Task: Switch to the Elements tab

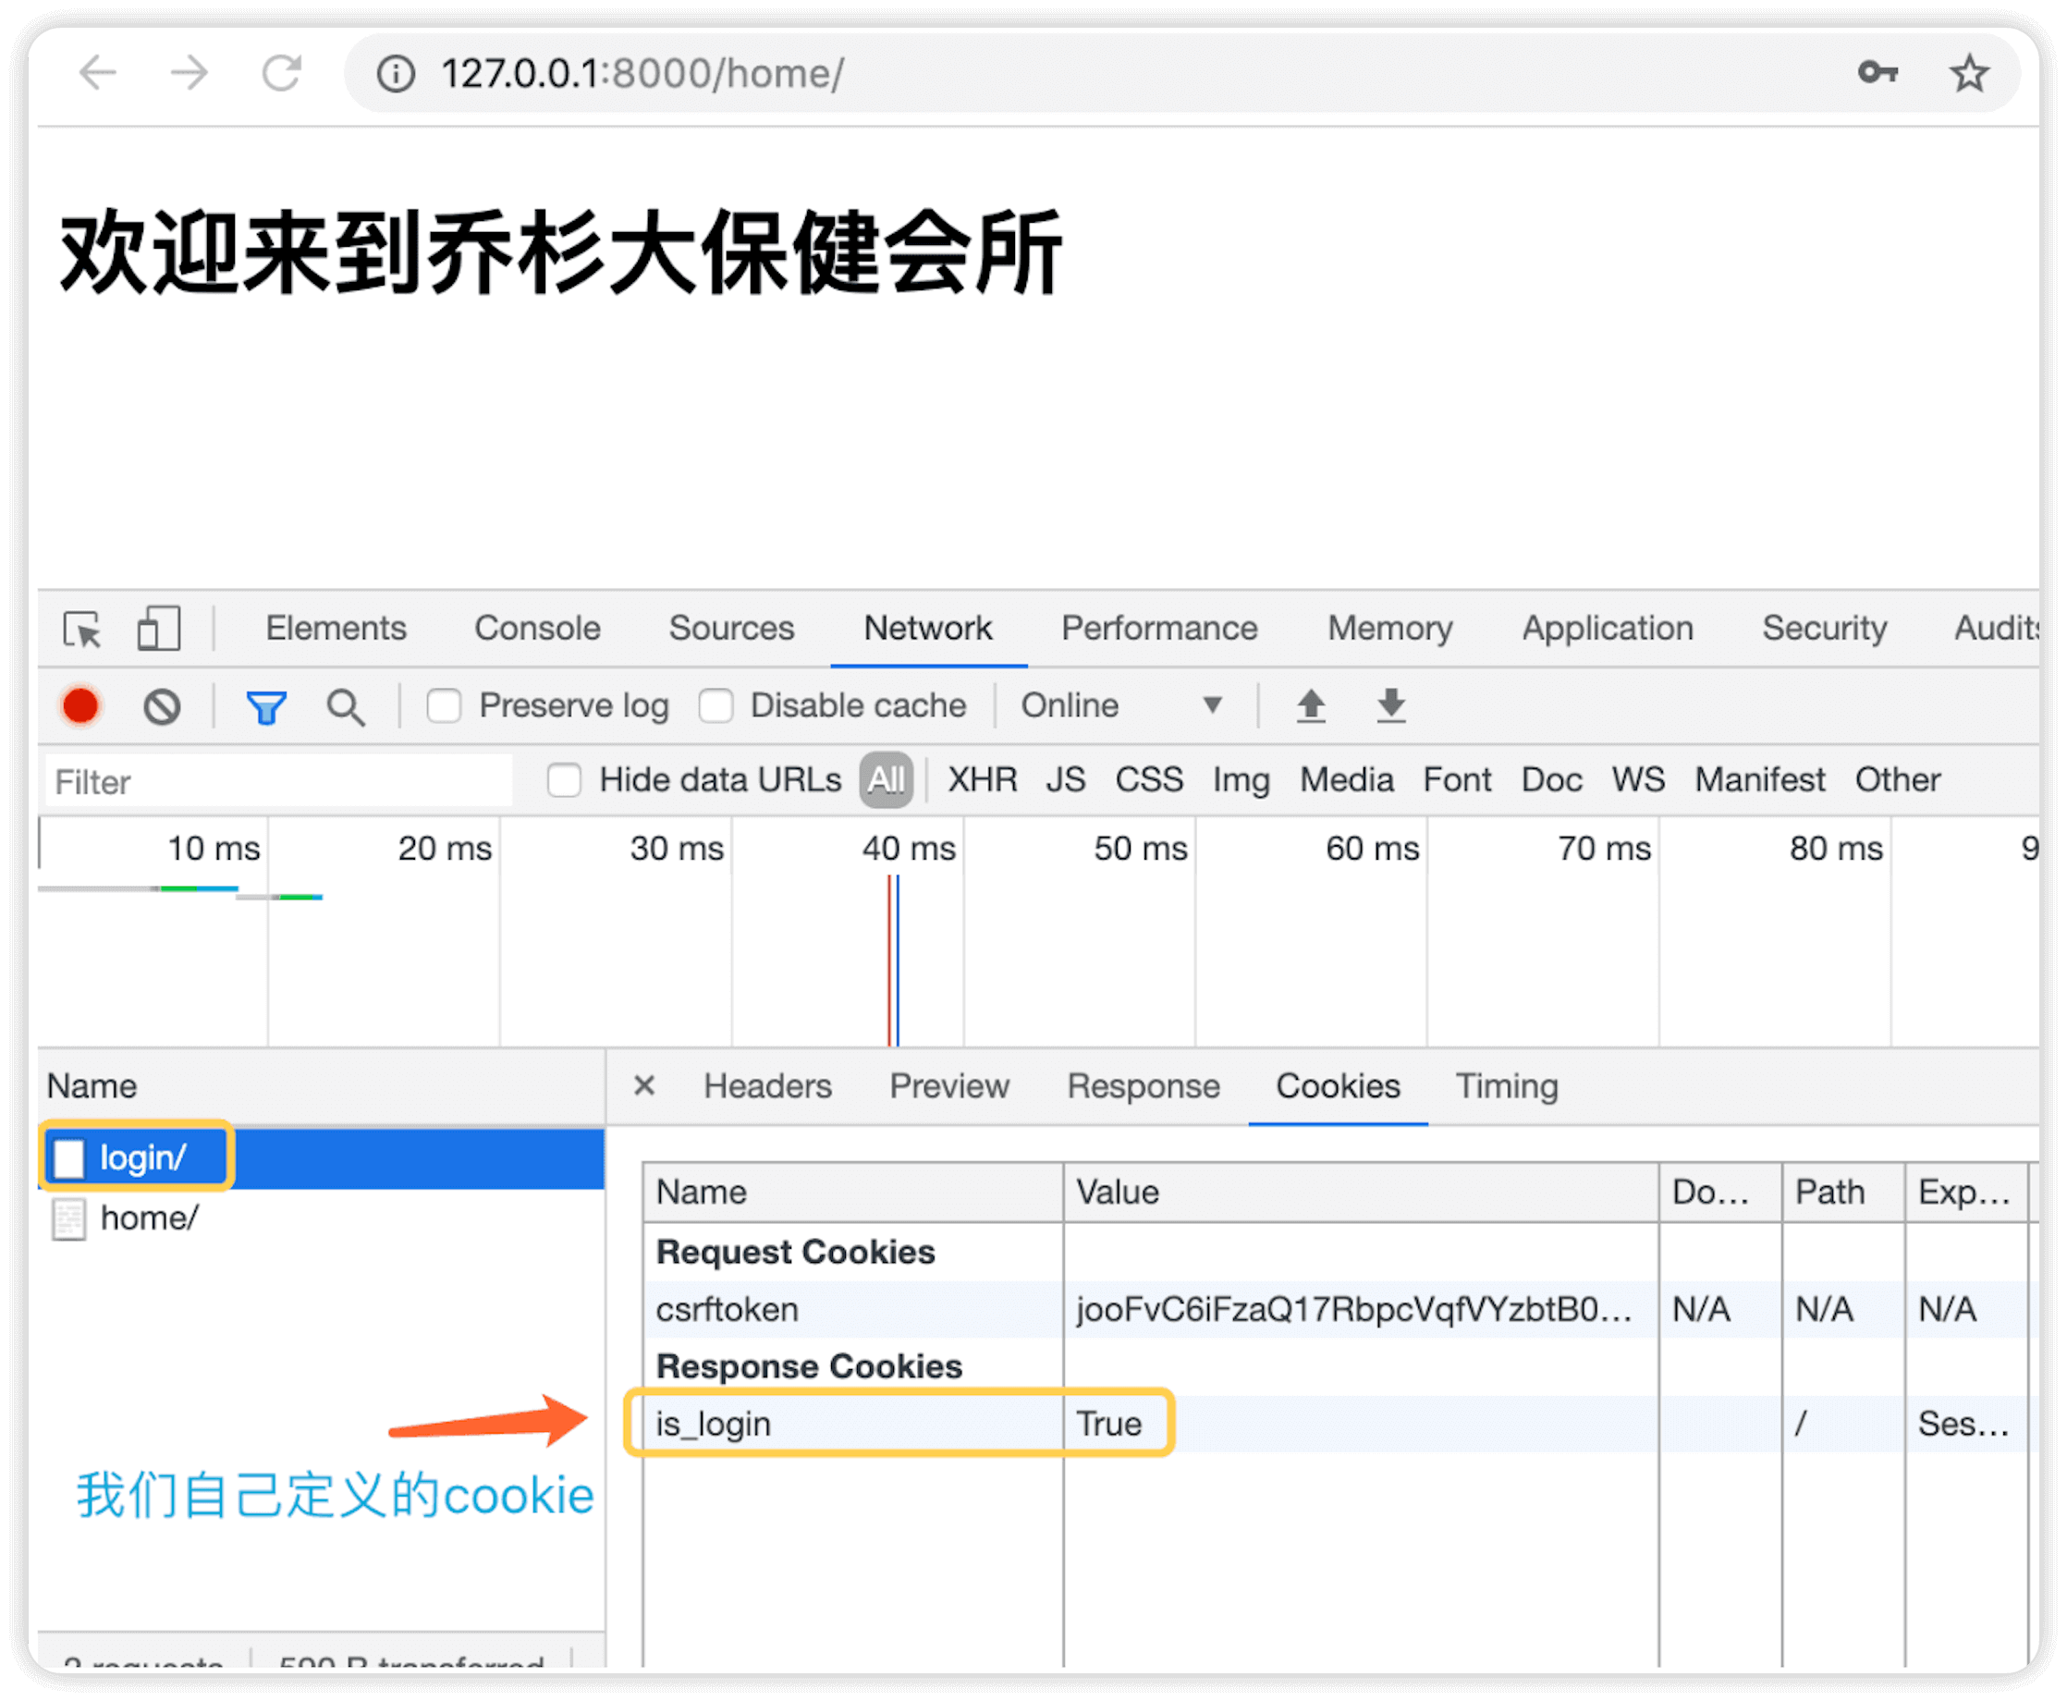Action: tap(336, 628)
